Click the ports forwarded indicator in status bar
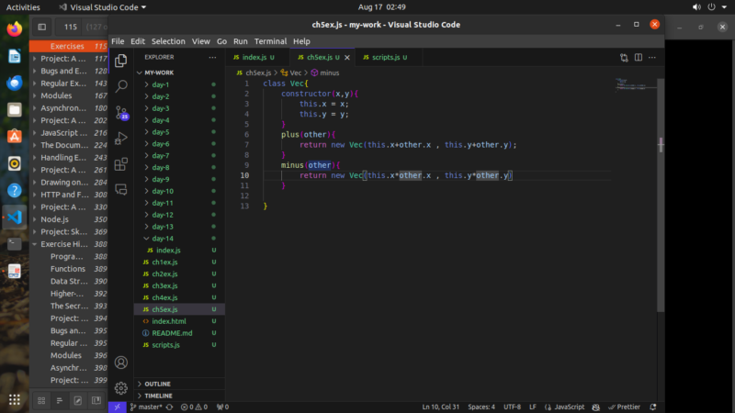 (x=222, y=407)
